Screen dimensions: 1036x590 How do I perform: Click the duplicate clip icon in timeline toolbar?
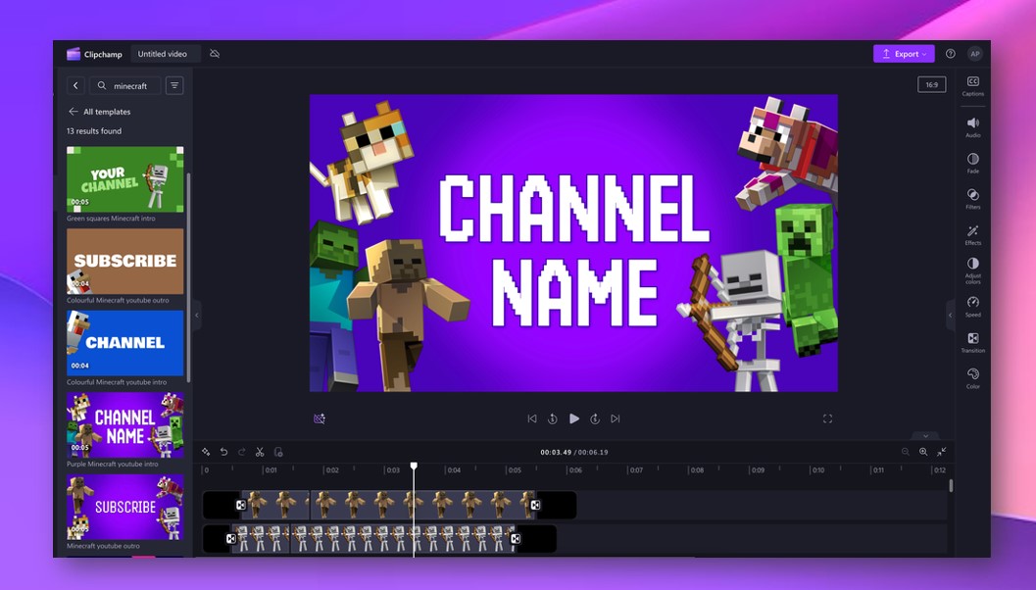(x=278, y=452)
